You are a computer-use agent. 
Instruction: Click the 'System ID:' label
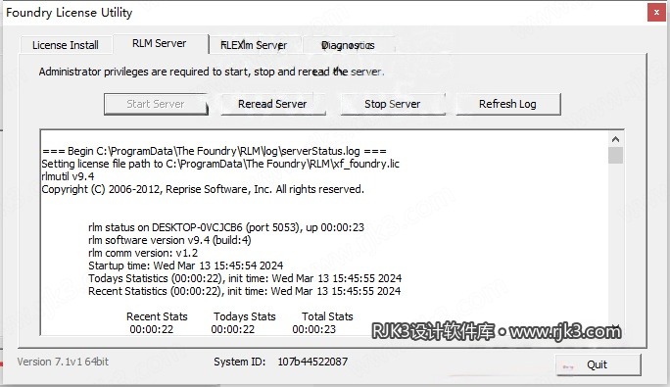pyautogui.click(x=240, y=362)
